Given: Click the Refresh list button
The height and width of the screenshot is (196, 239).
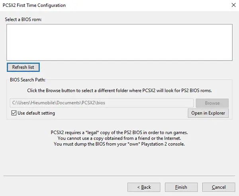Looking at the screenshot, I should click(23, 67).
